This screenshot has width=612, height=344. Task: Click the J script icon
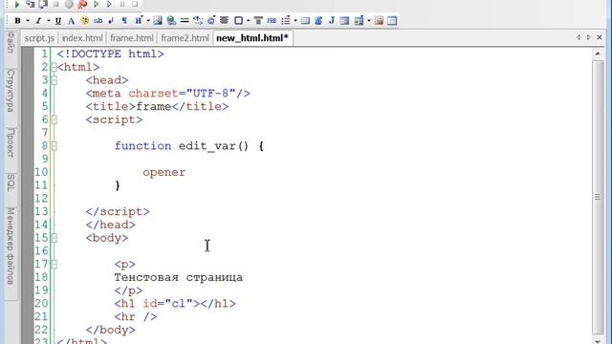pyautogui.click(x=332, y=21)
